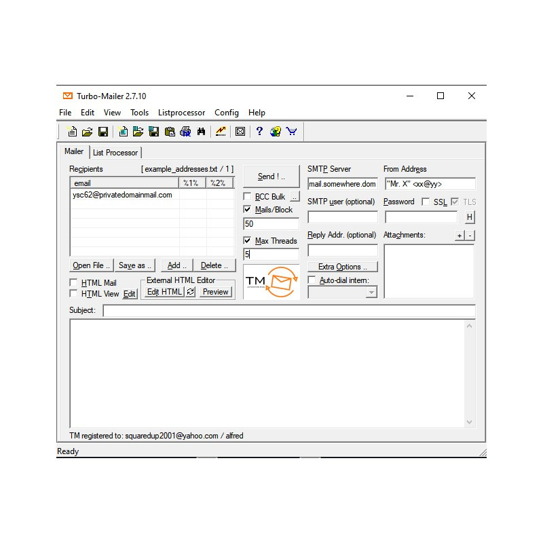The width and height of the screenshot is (543, 543).
Task: Click the black floppy disk save icon
Action: coord(103,132)
